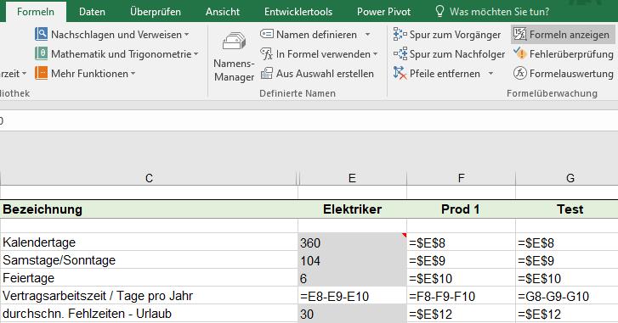The height and width of the screenshot is (323, 618).
Task: Select the Samstage/Sonntage cell
Action: tap(149, 259)
